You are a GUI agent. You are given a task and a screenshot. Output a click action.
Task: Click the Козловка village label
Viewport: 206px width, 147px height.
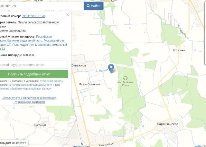click(x=179, y=50)
